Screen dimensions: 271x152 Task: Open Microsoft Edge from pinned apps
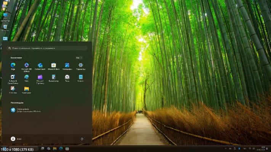point(13,65)
